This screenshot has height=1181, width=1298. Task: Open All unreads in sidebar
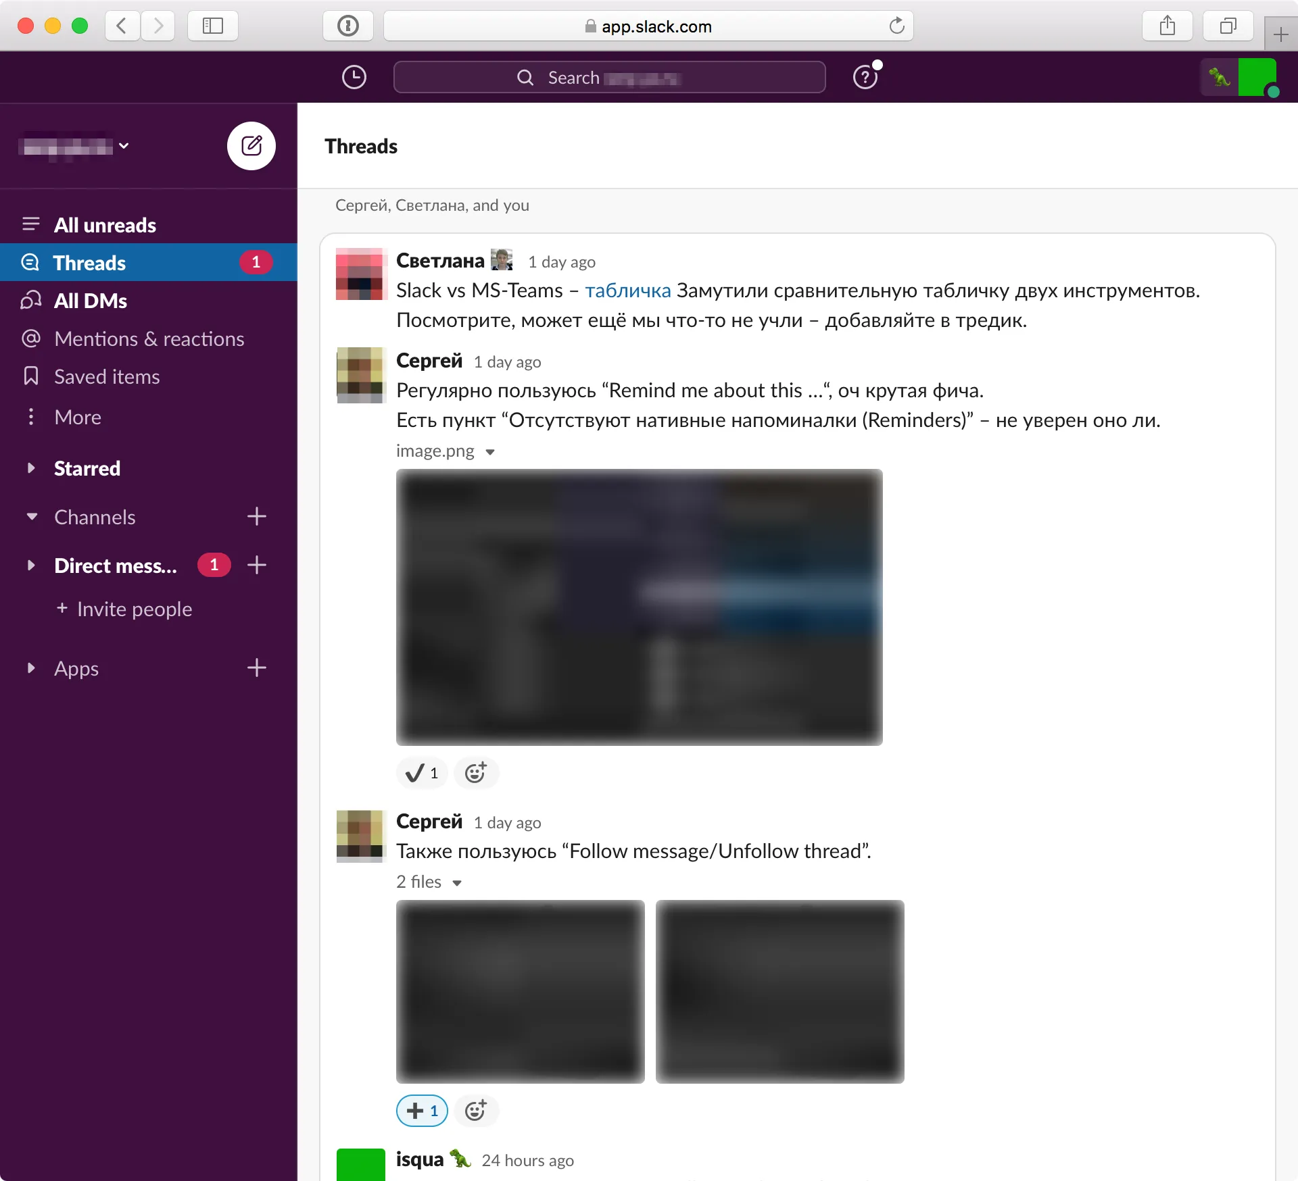tap(105, 225)
